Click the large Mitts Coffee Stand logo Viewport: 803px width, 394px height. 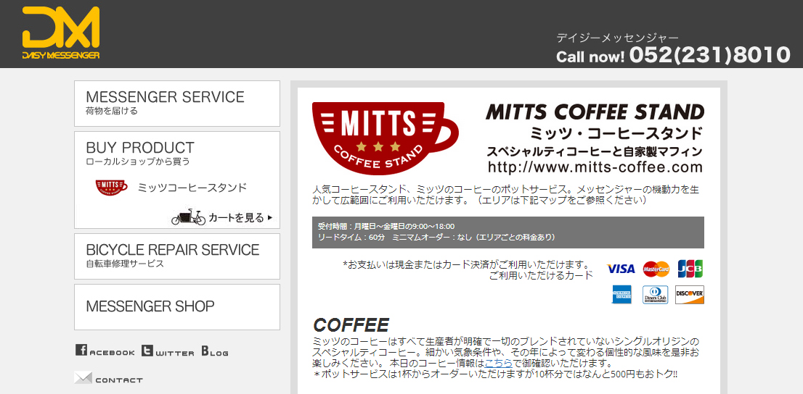(385, 138)
